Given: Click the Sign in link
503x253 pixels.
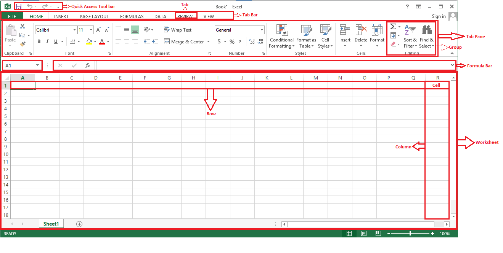Looking at the screenshot, I should [438, 16].
